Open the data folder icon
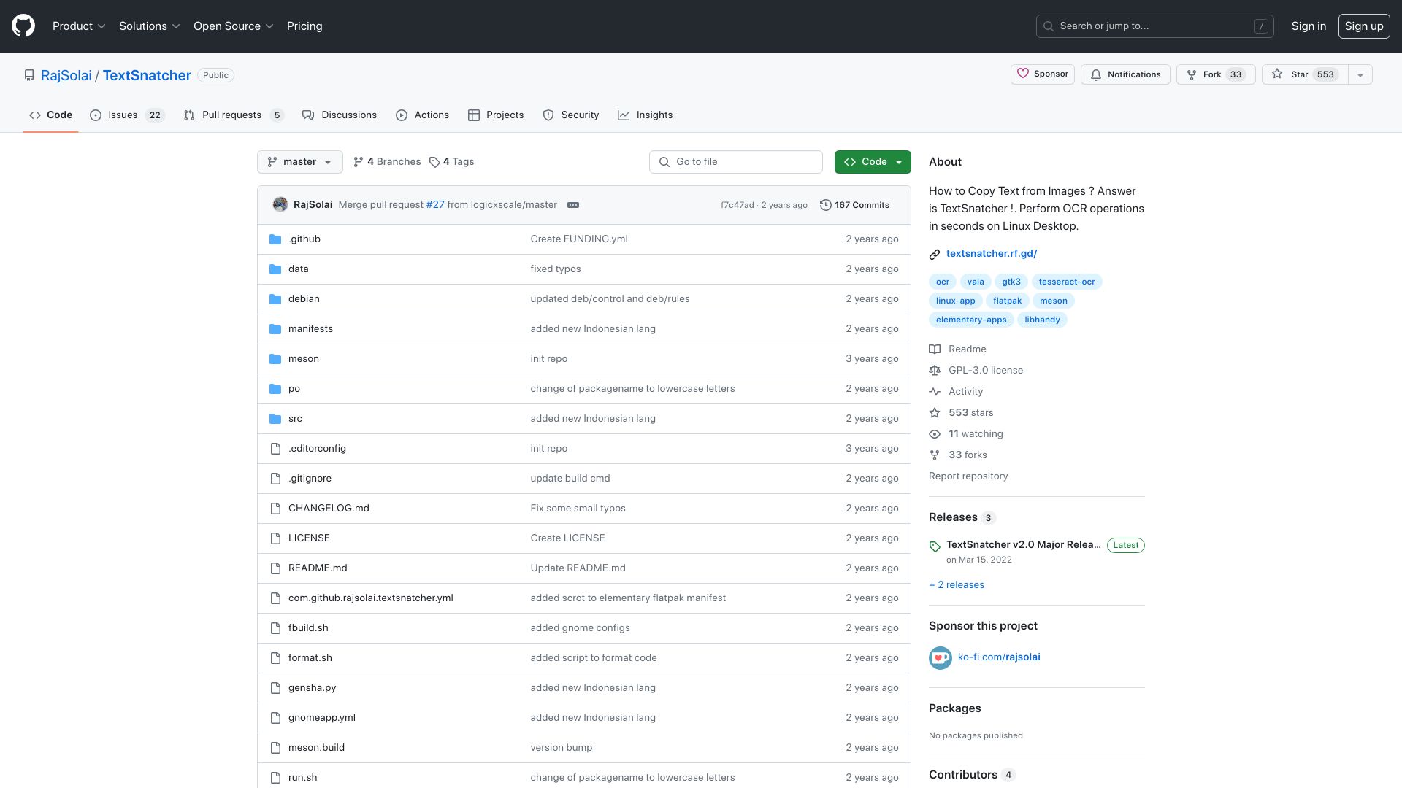Image resolution: width=1402 pixels, height=788 pixels. 275,269
